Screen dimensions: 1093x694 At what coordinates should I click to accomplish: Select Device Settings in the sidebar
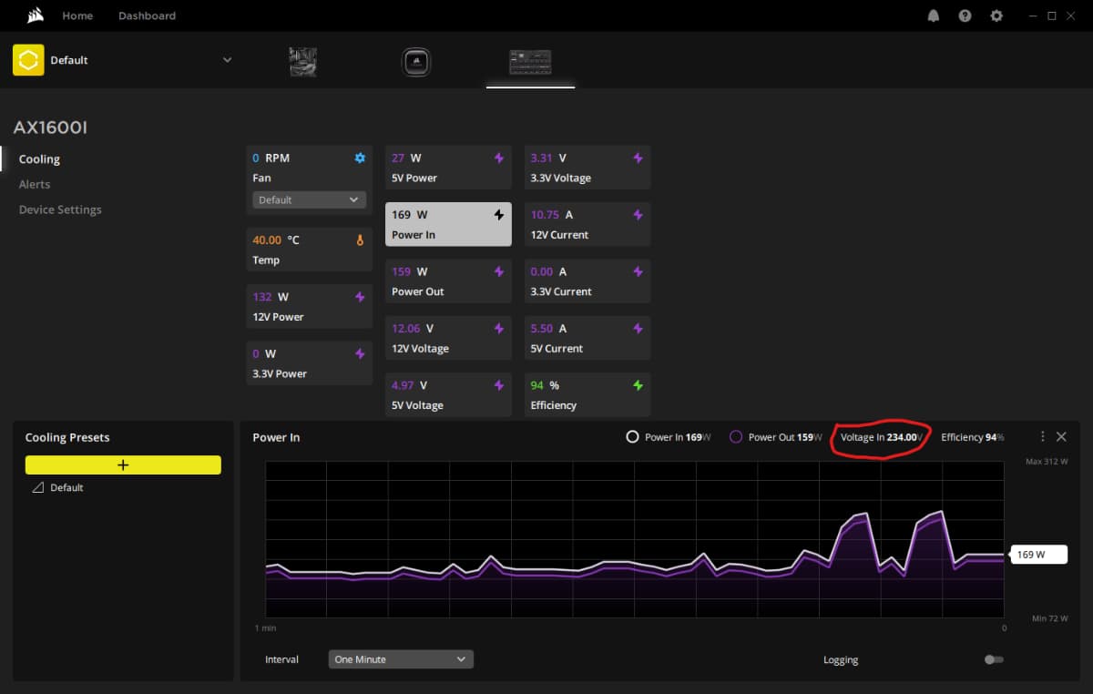[x=60, y=209]
